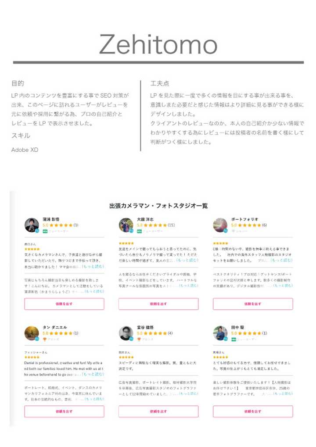The height and width of the screenshot is (447, 316).
Task: Click 田中 聡's profile avatar
Action: pos(220,333)
